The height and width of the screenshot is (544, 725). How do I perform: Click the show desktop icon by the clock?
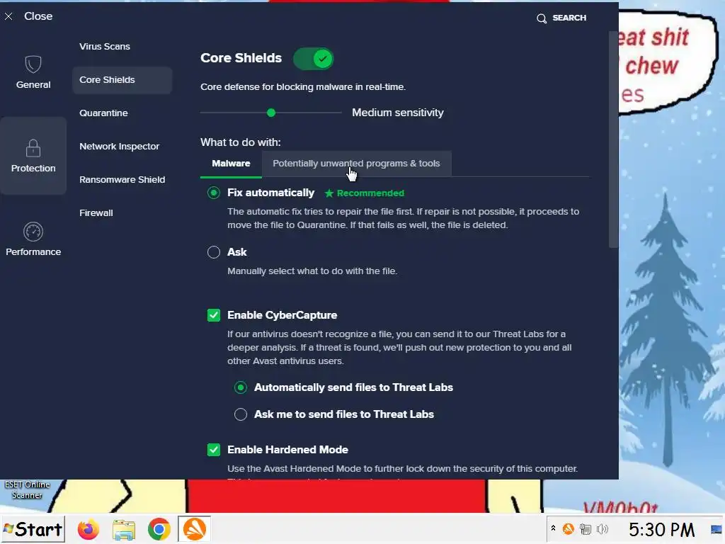click(x=717, y=529)
